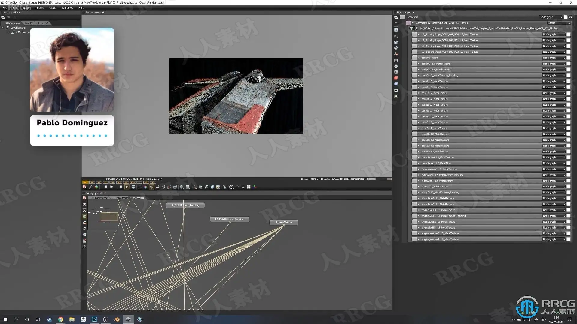Toggle checkbox on guns0: L2_MetalTexture row

click(568, 187)
